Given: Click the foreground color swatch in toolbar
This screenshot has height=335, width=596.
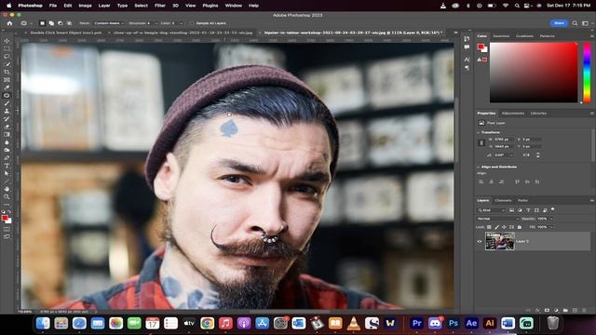Looking at the screenshot, I should (x=5, y=218).
